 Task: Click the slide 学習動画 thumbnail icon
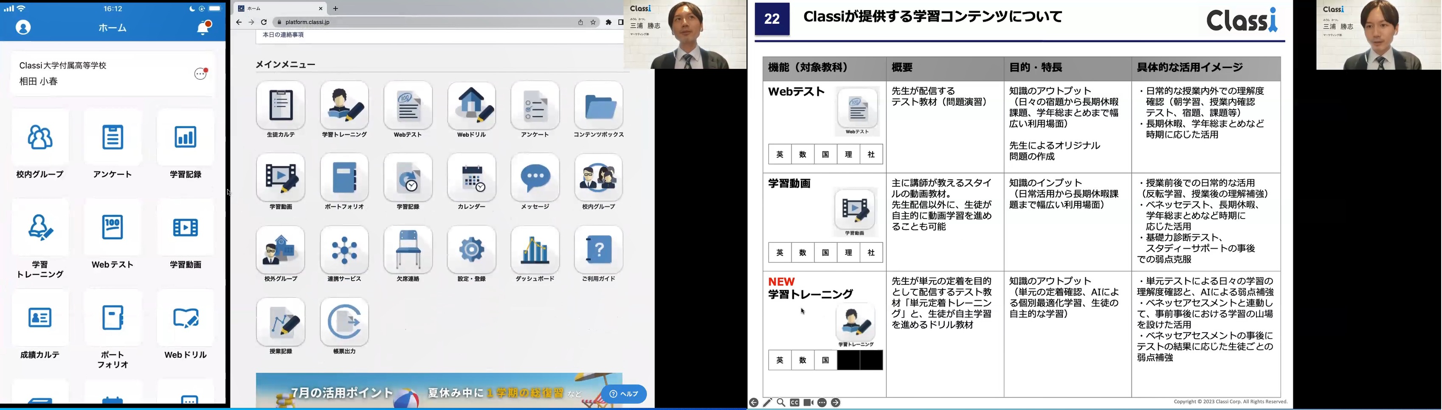[x=854, y=212]
